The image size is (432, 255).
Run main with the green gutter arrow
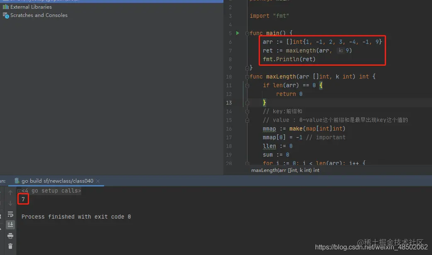(238, 33)
